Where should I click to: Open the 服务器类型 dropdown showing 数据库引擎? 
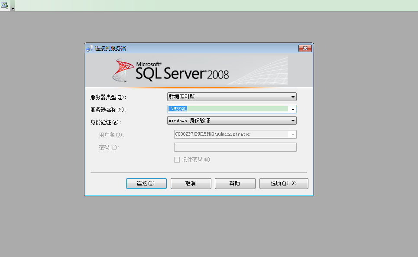(x=232, y=97)
